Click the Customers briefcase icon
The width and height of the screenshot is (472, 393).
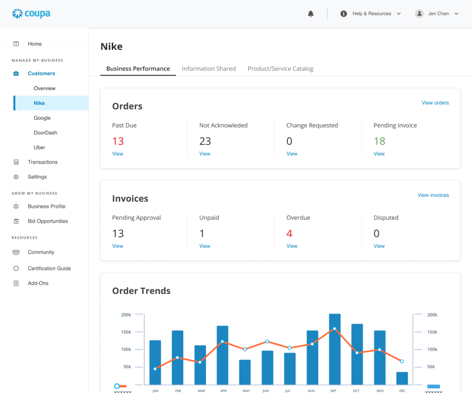[16, 74]
